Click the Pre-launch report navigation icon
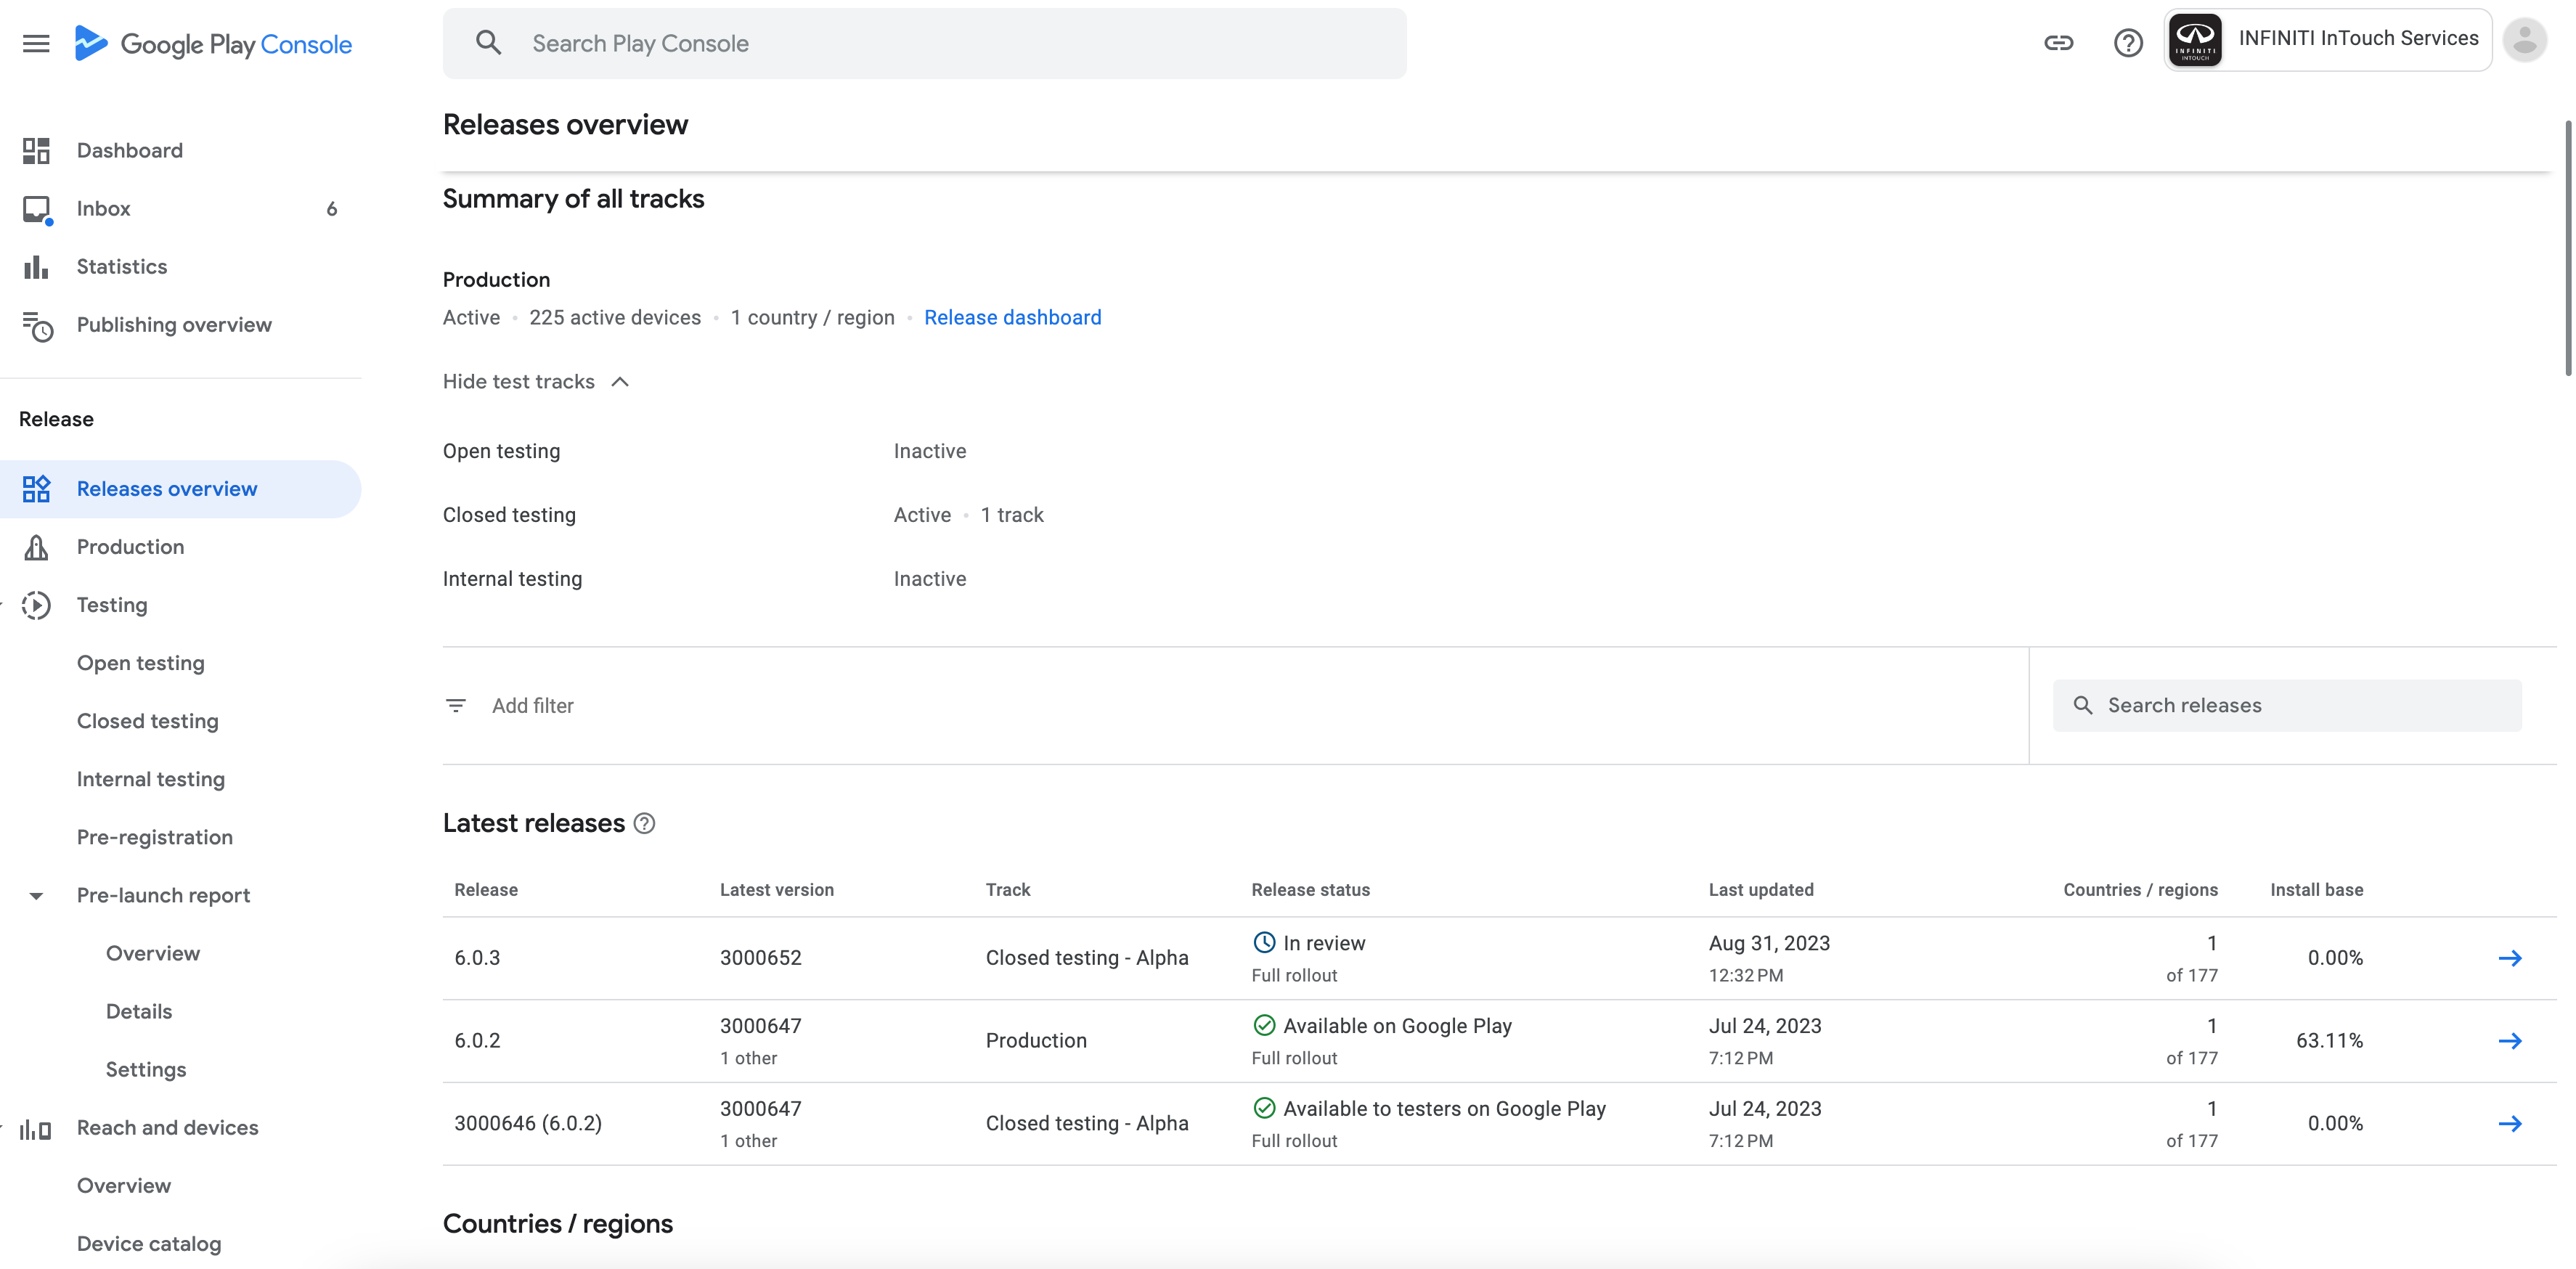The height and width of the screenshot is (1269, 2576). coord(36,894)
